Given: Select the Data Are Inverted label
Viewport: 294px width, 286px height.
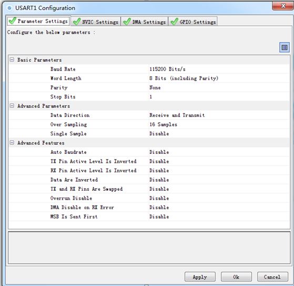Looking at the screenshot, I should point(74,180).
